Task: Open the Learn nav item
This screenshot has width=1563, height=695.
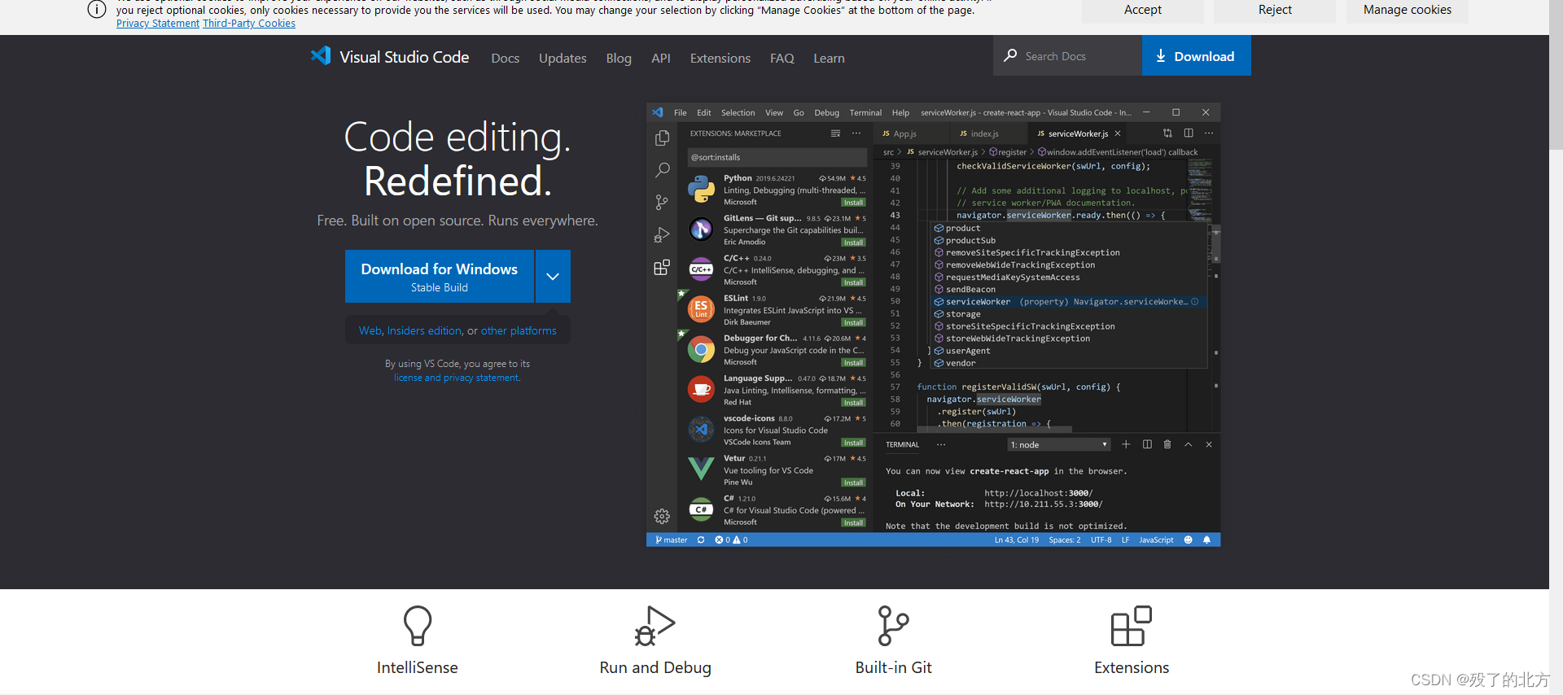Action: tap(829, 58)
